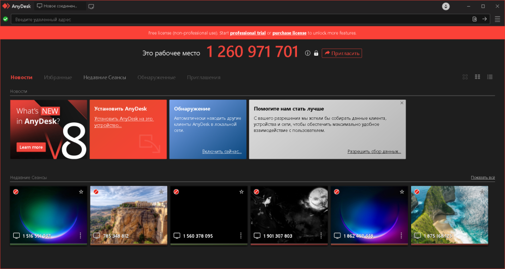Image resolution: width=505 pixels, height=269 pixels.
Task: Click offline status icon on 1 516 551 042
Action: pyautogui.click(x=16, y=192)
